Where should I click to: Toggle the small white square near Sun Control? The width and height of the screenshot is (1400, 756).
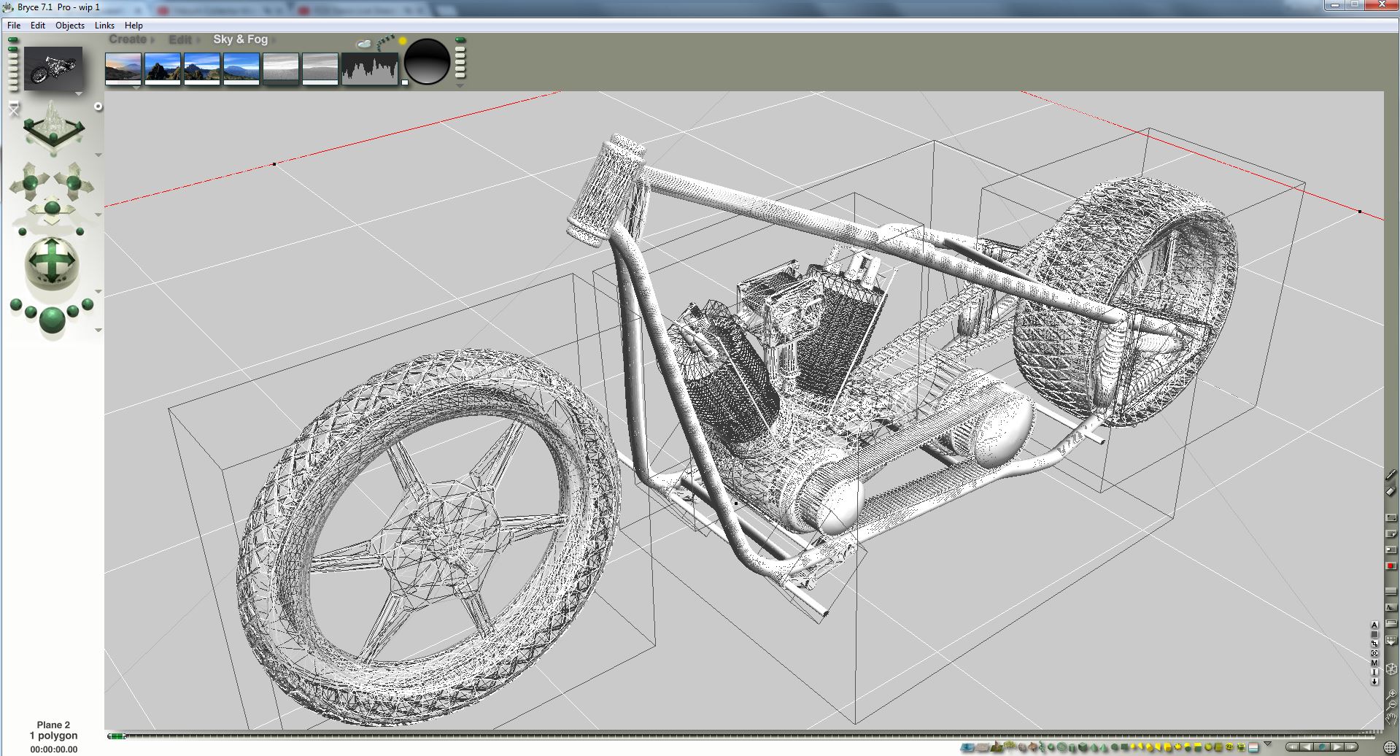click(x=405, y=82)
